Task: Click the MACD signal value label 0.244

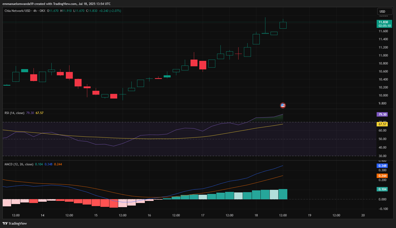Action: point(382,176)
